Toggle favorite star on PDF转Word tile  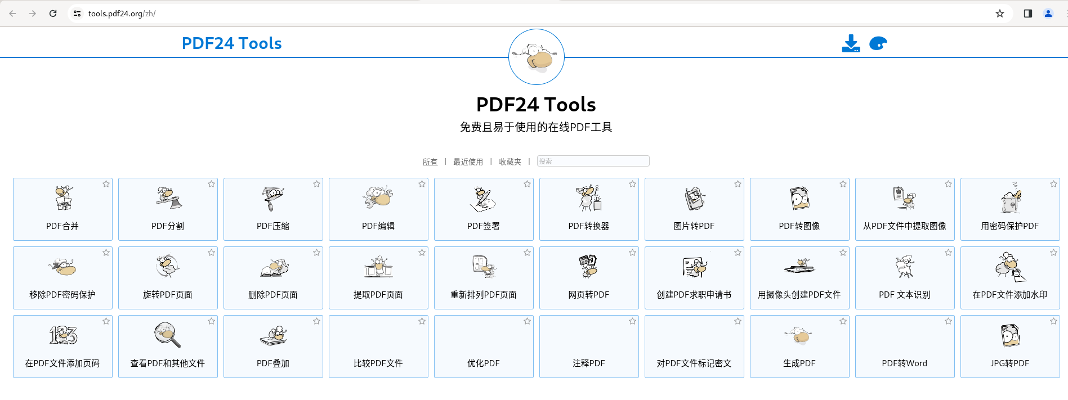click(948, 321)
